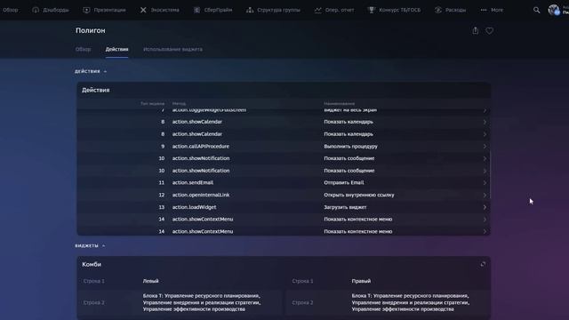Click the Опер. отчет chart icon

pos(318,10)
